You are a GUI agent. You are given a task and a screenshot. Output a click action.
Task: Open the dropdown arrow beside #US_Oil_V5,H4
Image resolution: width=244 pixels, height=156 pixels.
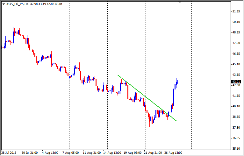tap(4, 4)
